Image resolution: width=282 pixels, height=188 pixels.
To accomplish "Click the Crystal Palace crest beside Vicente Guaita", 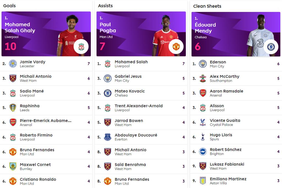I will (x=203, y=122).
